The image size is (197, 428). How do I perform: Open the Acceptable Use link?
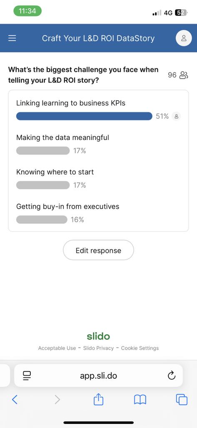point(57,348)
